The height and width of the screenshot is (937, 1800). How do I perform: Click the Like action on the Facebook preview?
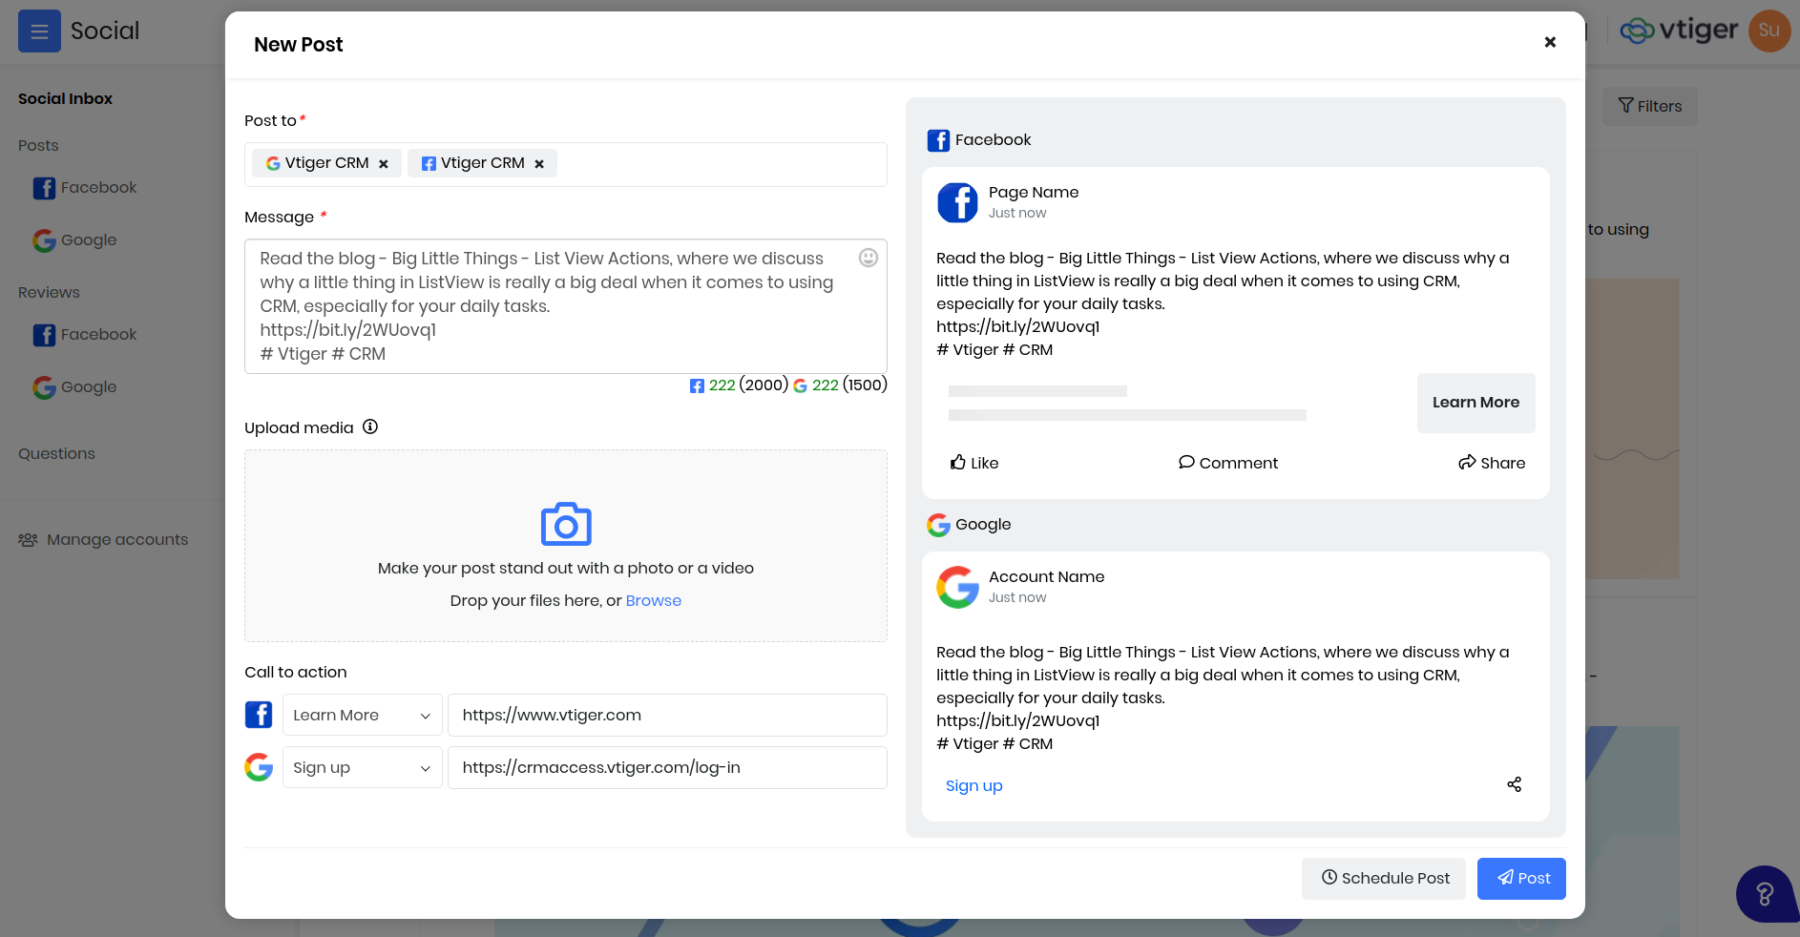tap(974, 463)
